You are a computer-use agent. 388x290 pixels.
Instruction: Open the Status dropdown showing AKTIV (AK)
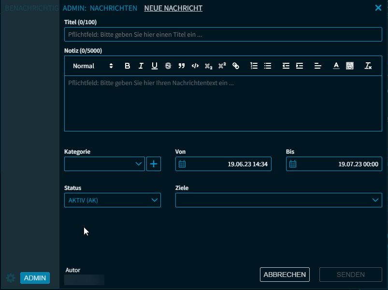coord(112,200)
